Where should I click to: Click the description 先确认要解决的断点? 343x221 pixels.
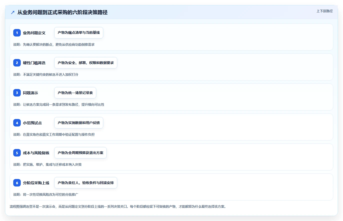(54, 44)
